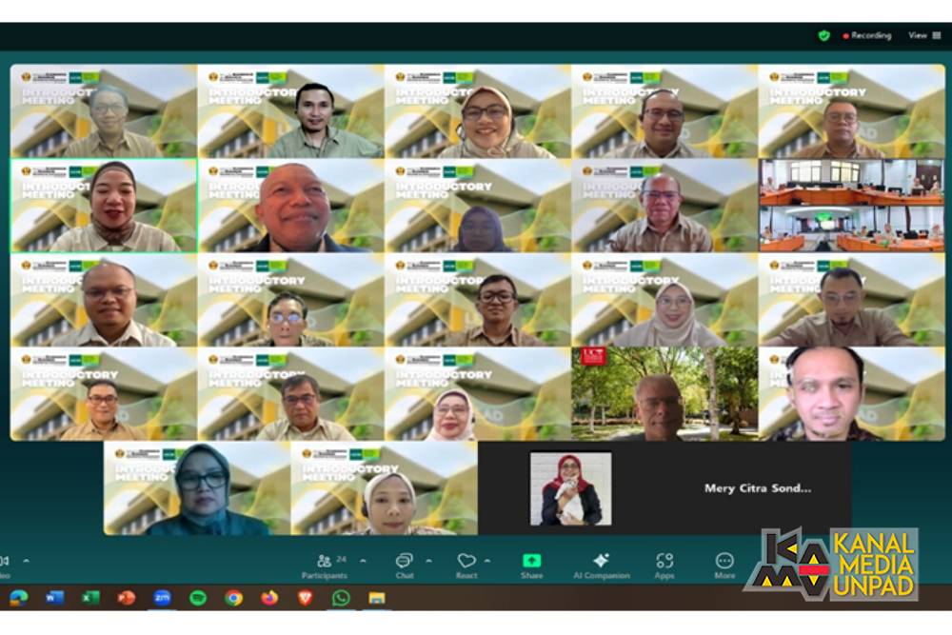This screenshot has width=952, height=635.
Task: Expand the Chat options caret
Action: 428,561
